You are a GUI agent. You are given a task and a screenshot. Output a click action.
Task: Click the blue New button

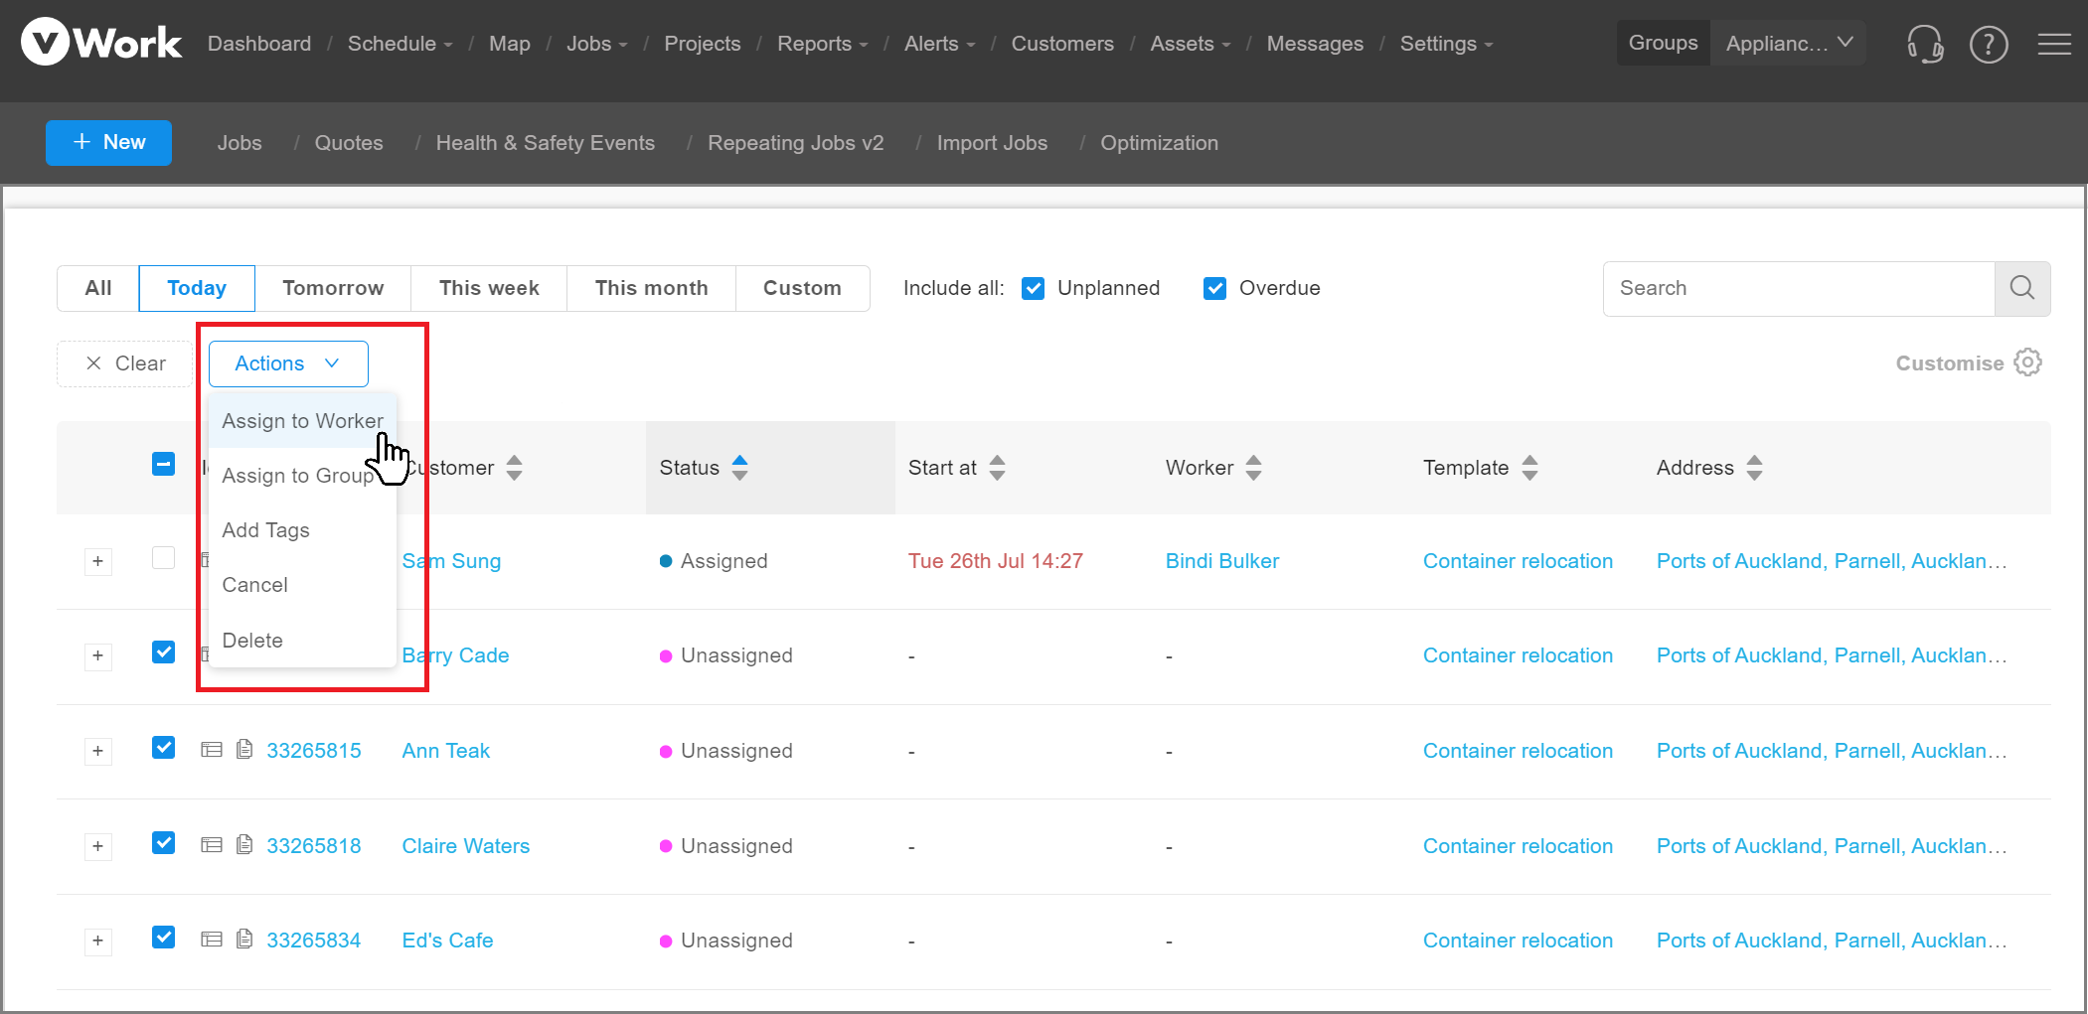pyautogui.click(x=109, y=143)
